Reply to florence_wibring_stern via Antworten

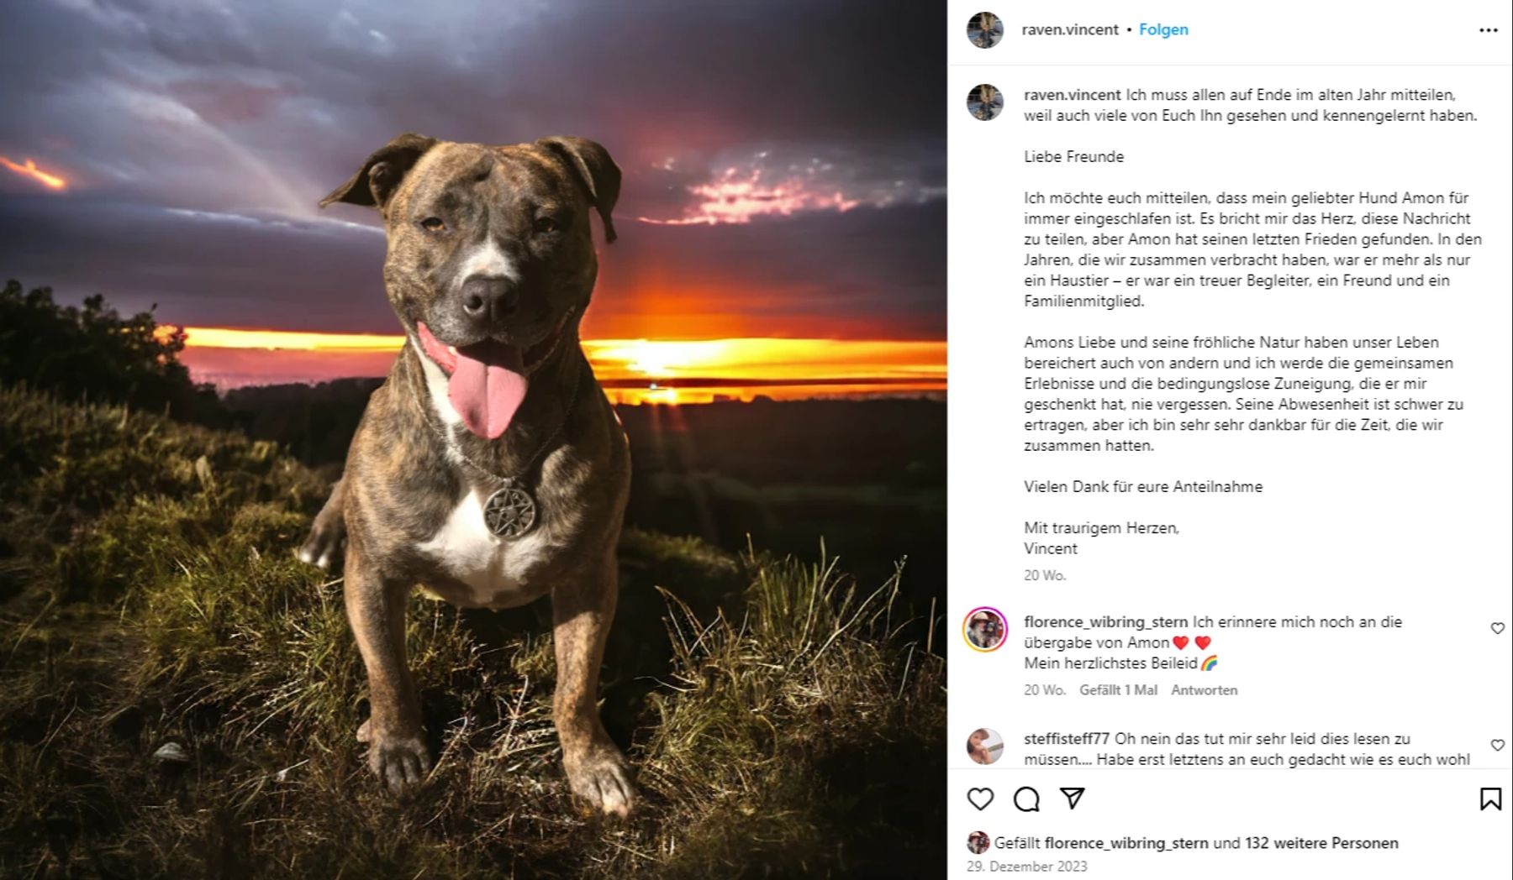tap(1205, 689)
